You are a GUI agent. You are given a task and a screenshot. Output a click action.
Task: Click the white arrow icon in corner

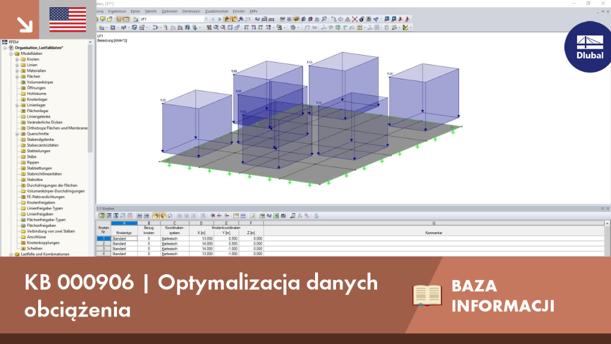pyautogui.click(x=24, y=24)
